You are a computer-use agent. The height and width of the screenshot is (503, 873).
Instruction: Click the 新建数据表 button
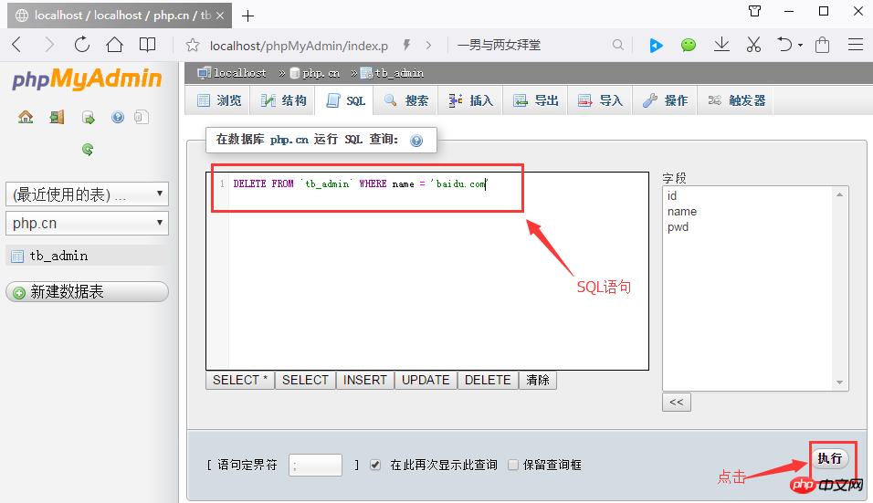click(87, 291)
